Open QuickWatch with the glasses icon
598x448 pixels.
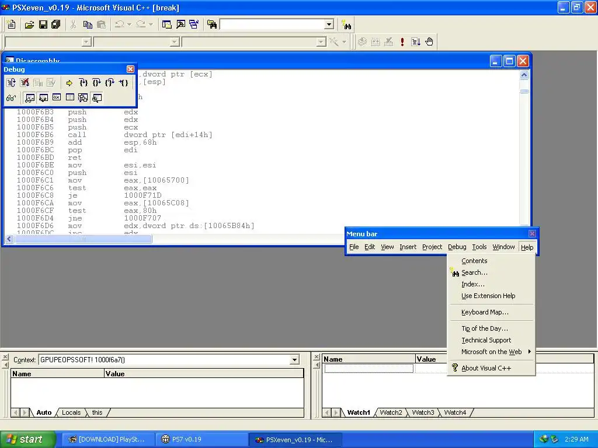pos(11,98)
